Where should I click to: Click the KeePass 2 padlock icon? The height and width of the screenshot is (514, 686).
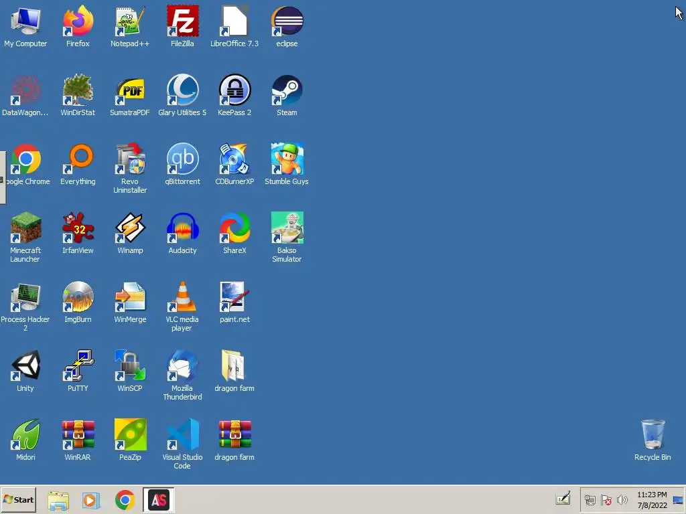coord(234,90)
